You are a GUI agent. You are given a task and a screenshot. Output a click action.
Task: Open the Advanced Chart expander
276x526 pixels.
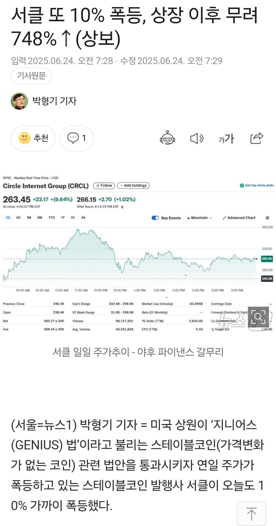point(239,218)
